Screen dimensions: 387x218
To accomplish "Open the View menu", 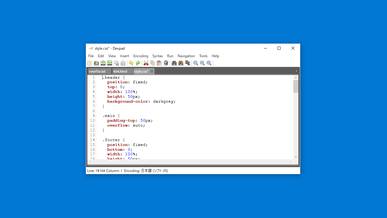I will pyautogui.click(x=112, y=56).
